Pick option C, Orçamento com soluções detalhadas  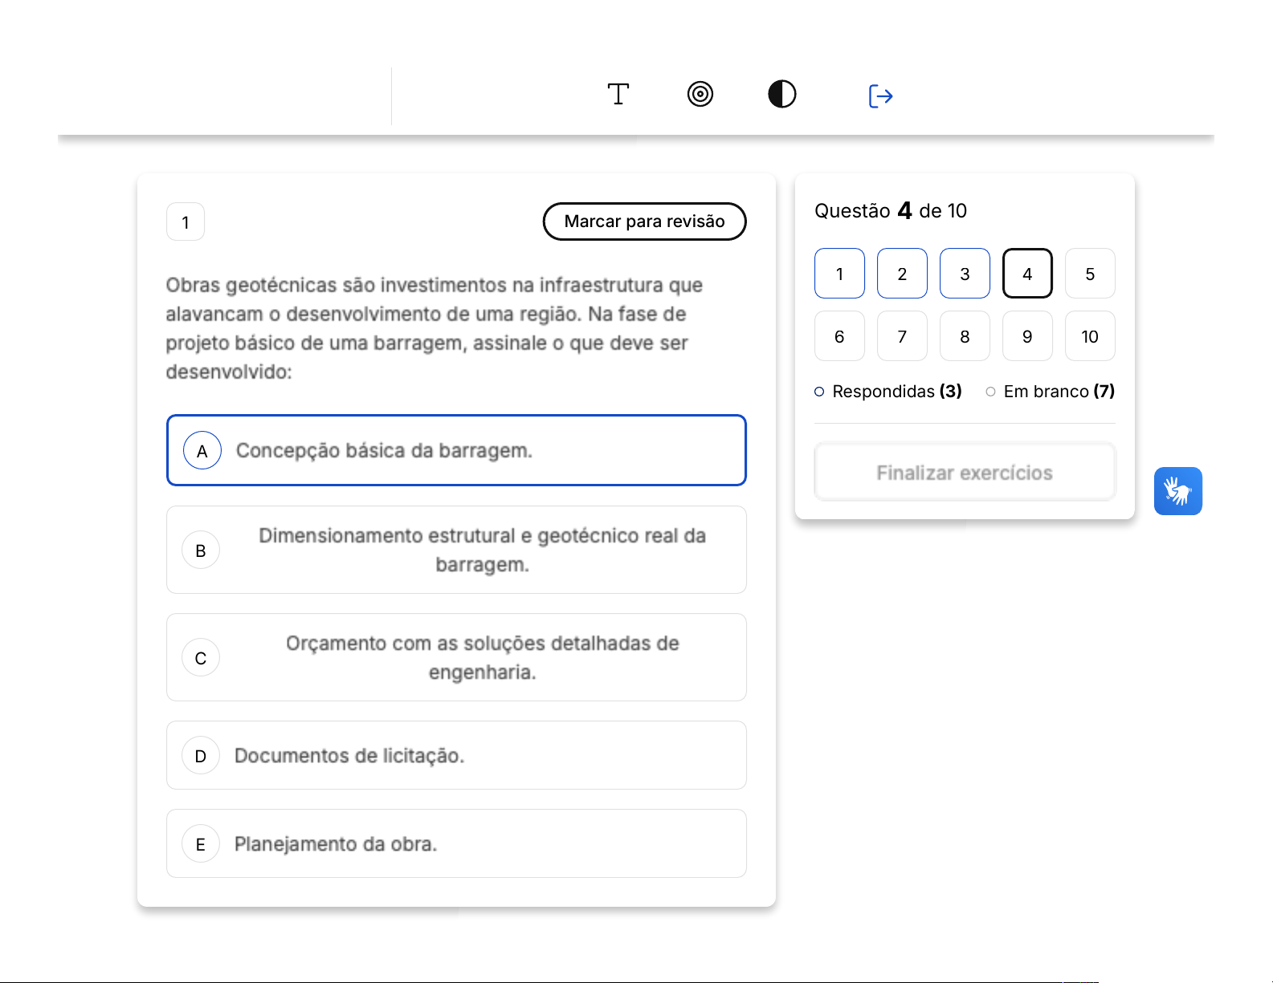(456, 657)
